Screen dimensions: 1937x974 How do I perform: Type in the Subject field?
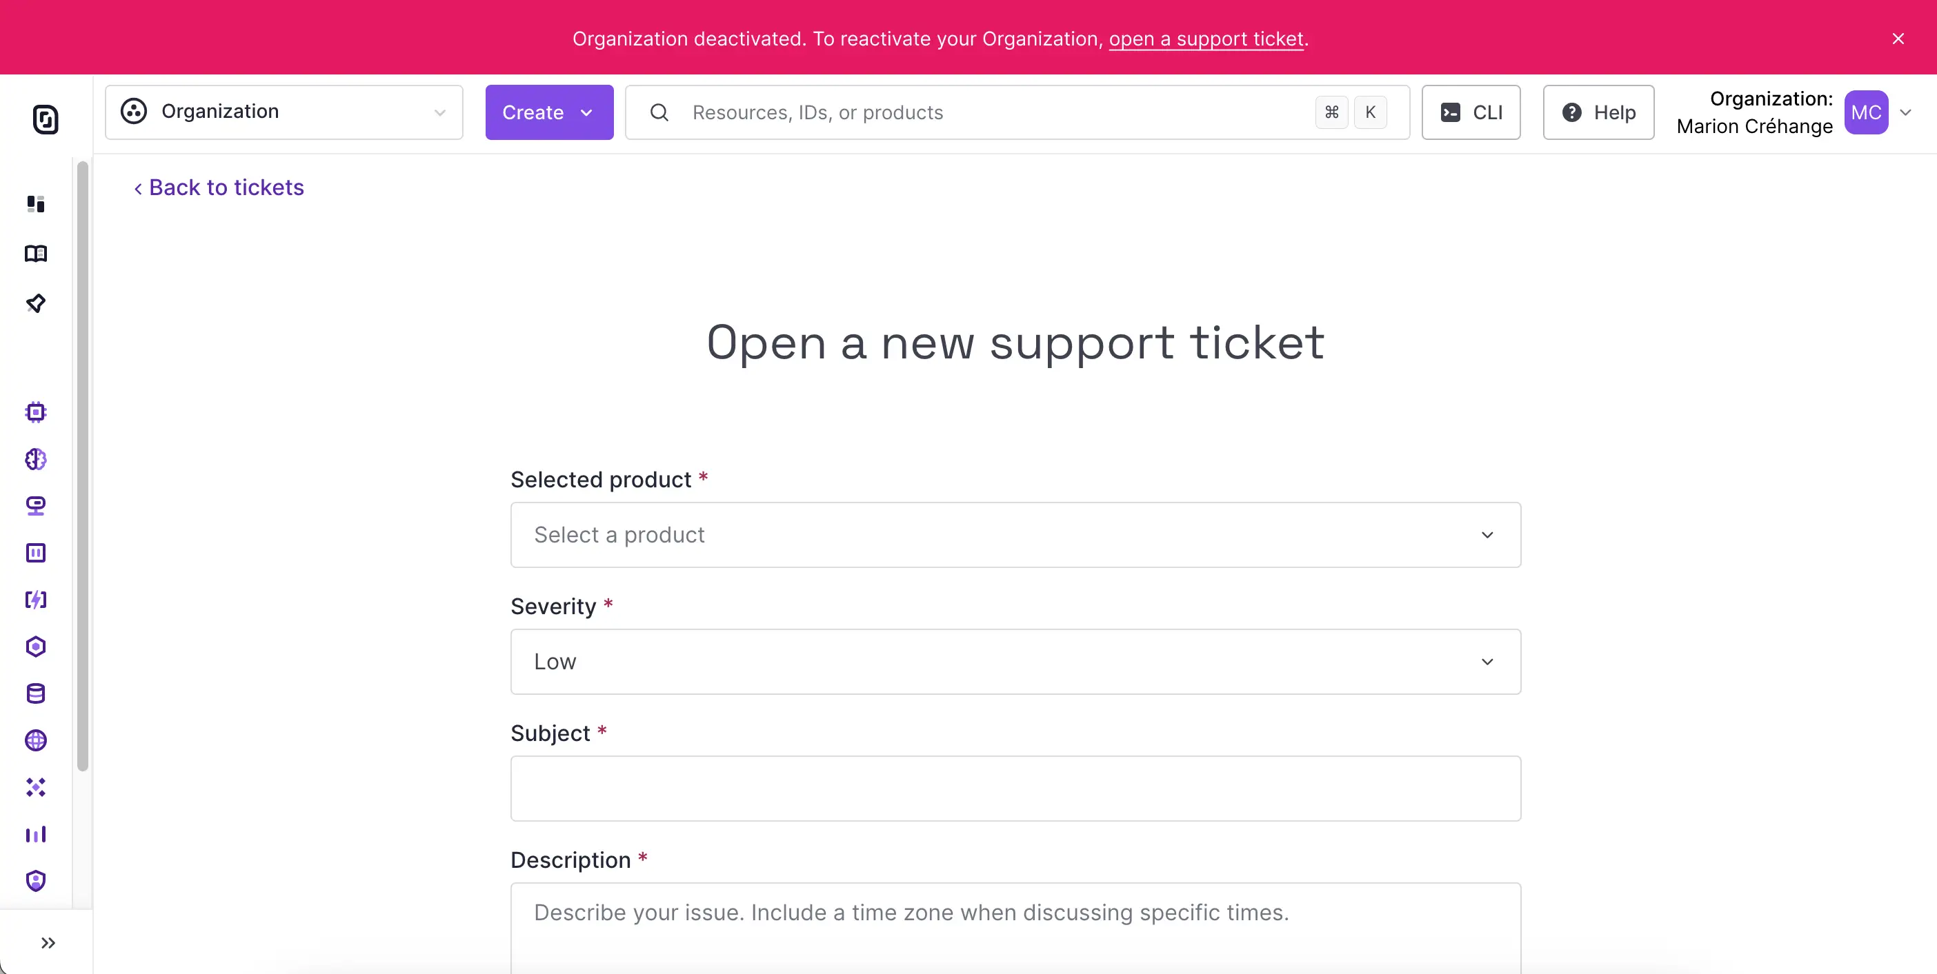click(1015, 789)
